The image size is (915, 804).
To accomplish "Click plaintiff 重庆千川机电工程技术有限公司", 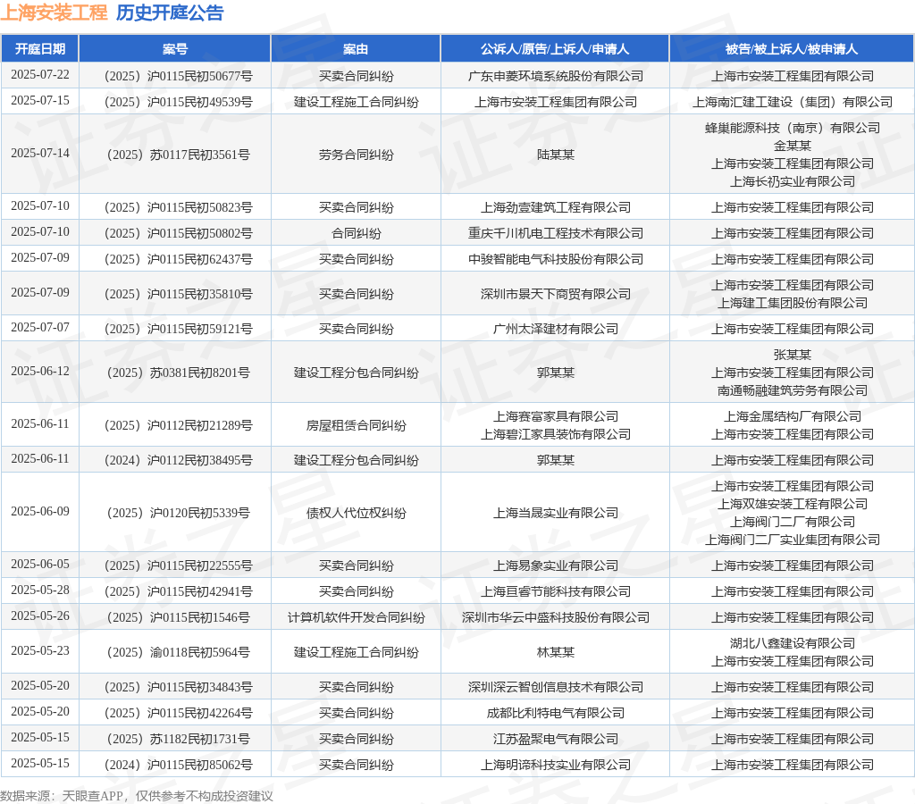I will coord(556,233).
